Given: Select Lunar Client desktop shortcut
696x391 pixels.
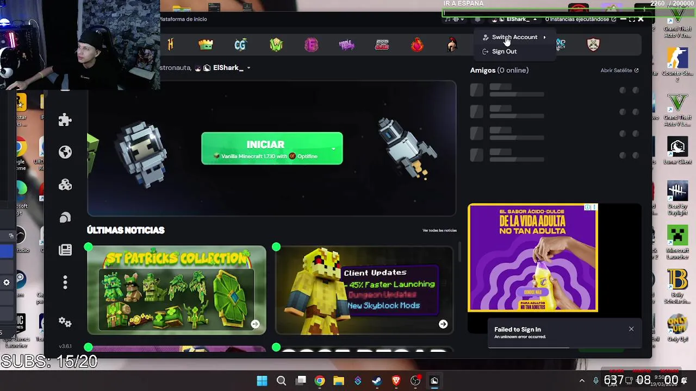Looking at the screenshot, I should tap(678, 152).
